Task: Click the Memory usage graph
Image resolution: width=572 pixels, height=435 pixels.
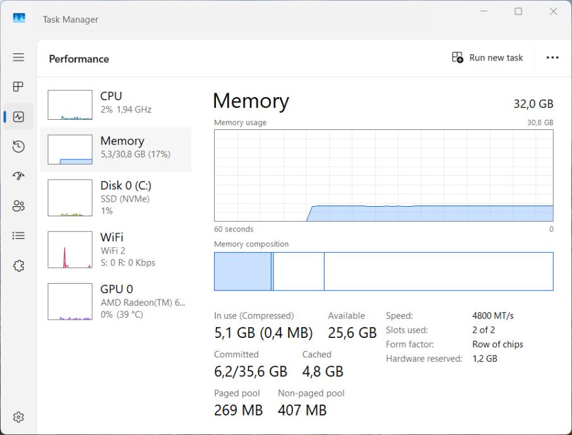Action: [383, 175]
